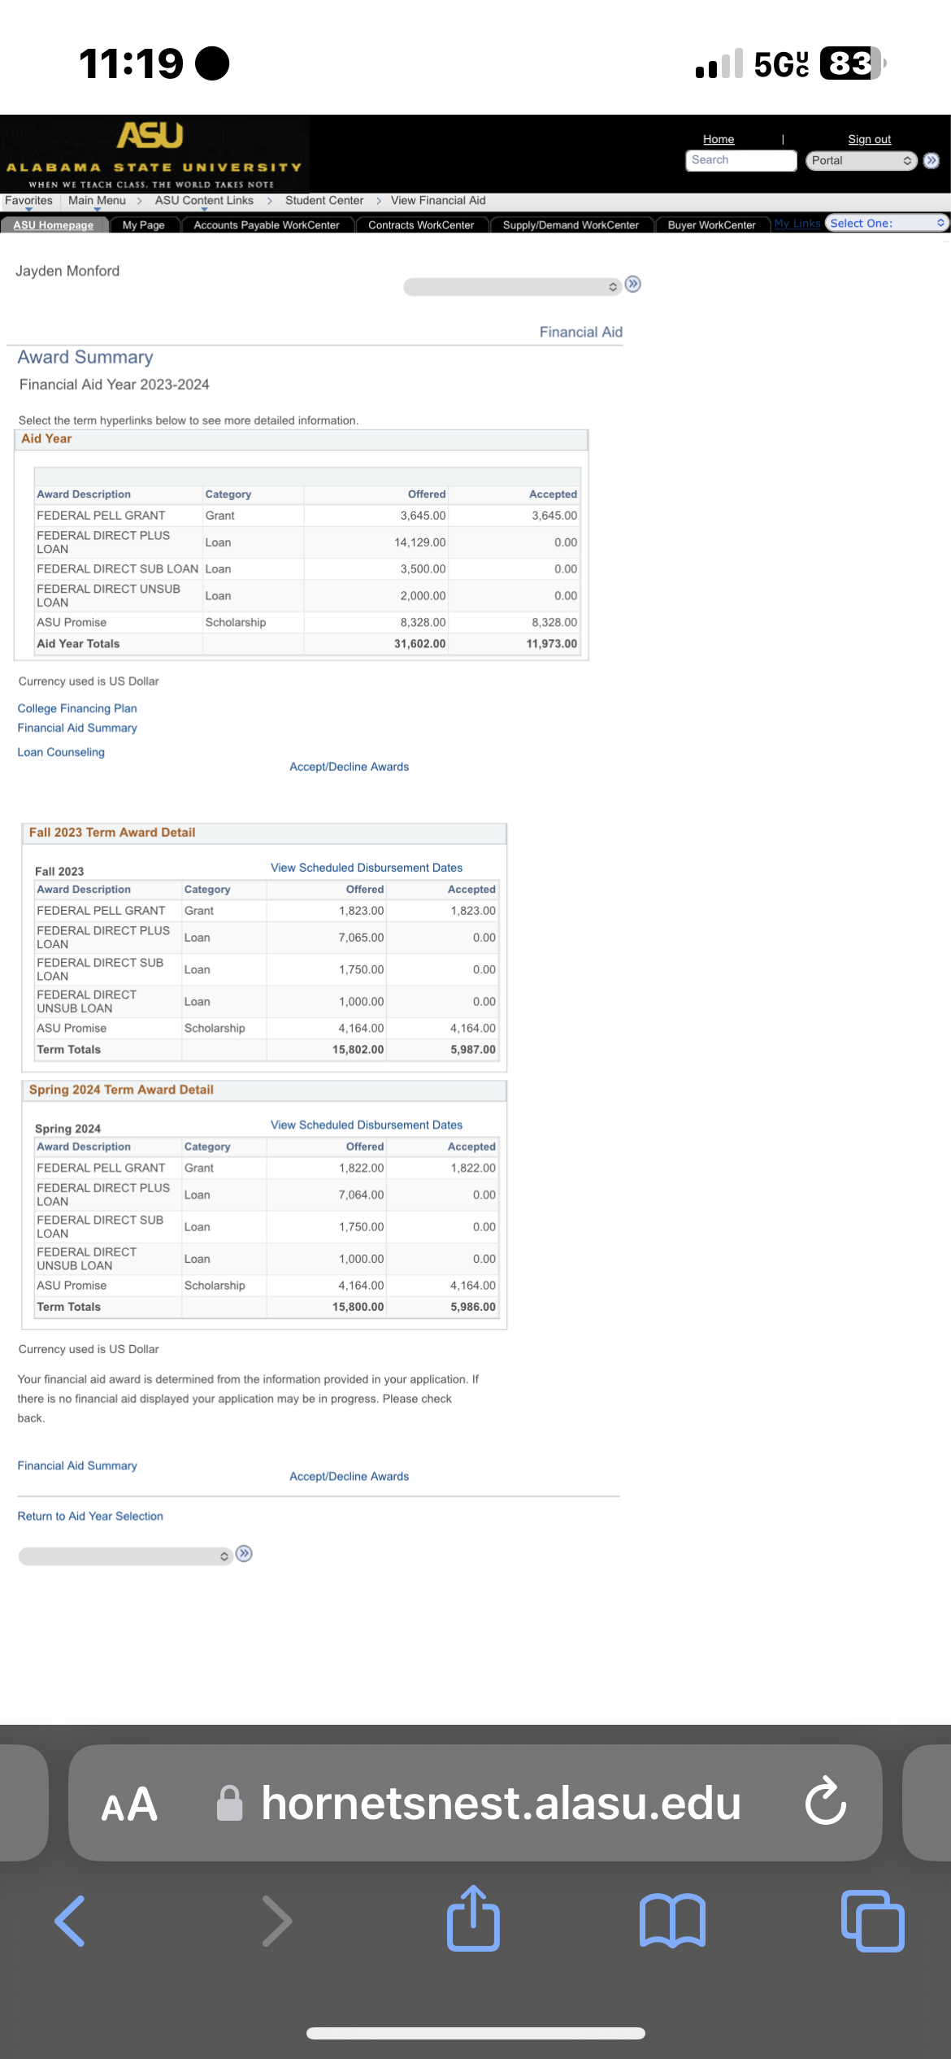Open Supply/Demand WorkCenter tab
951x2059 pixels.
571,225
